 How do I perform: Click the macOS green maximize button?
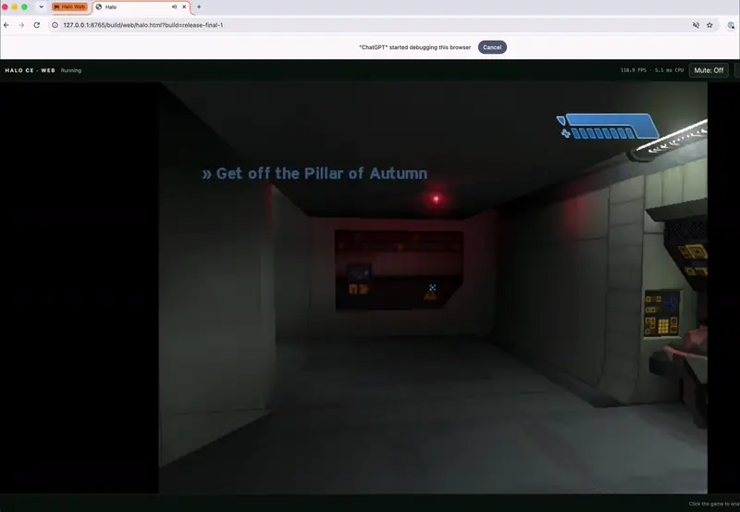25,7
